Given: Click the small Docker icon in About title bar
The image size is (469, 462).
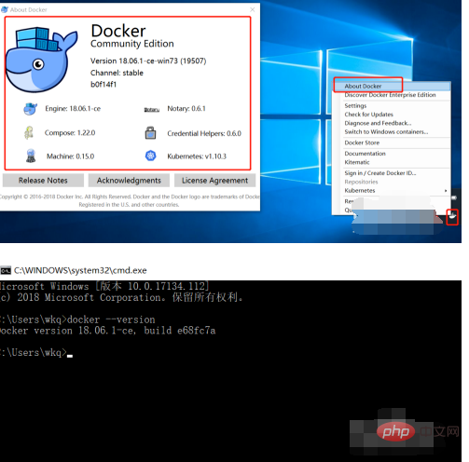Looking at the screenshot, I should click(5, 9).
